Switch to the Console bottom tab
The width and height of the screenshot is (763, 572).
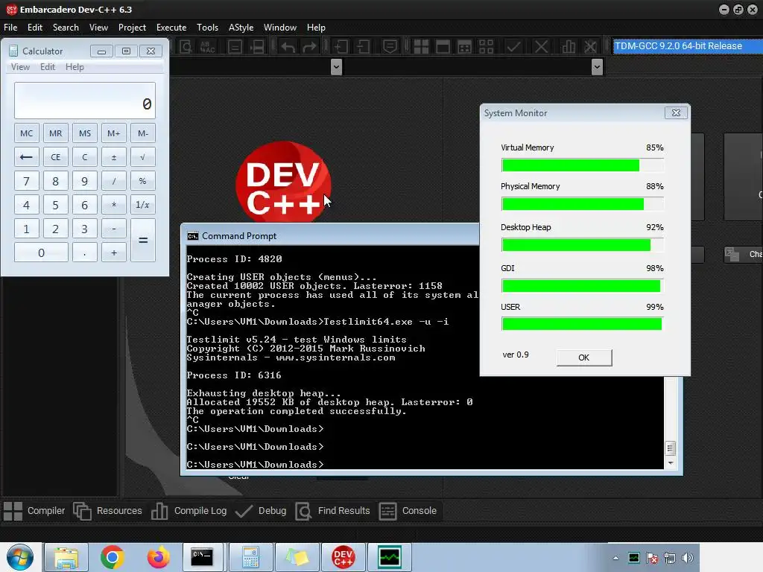point(408,511)
